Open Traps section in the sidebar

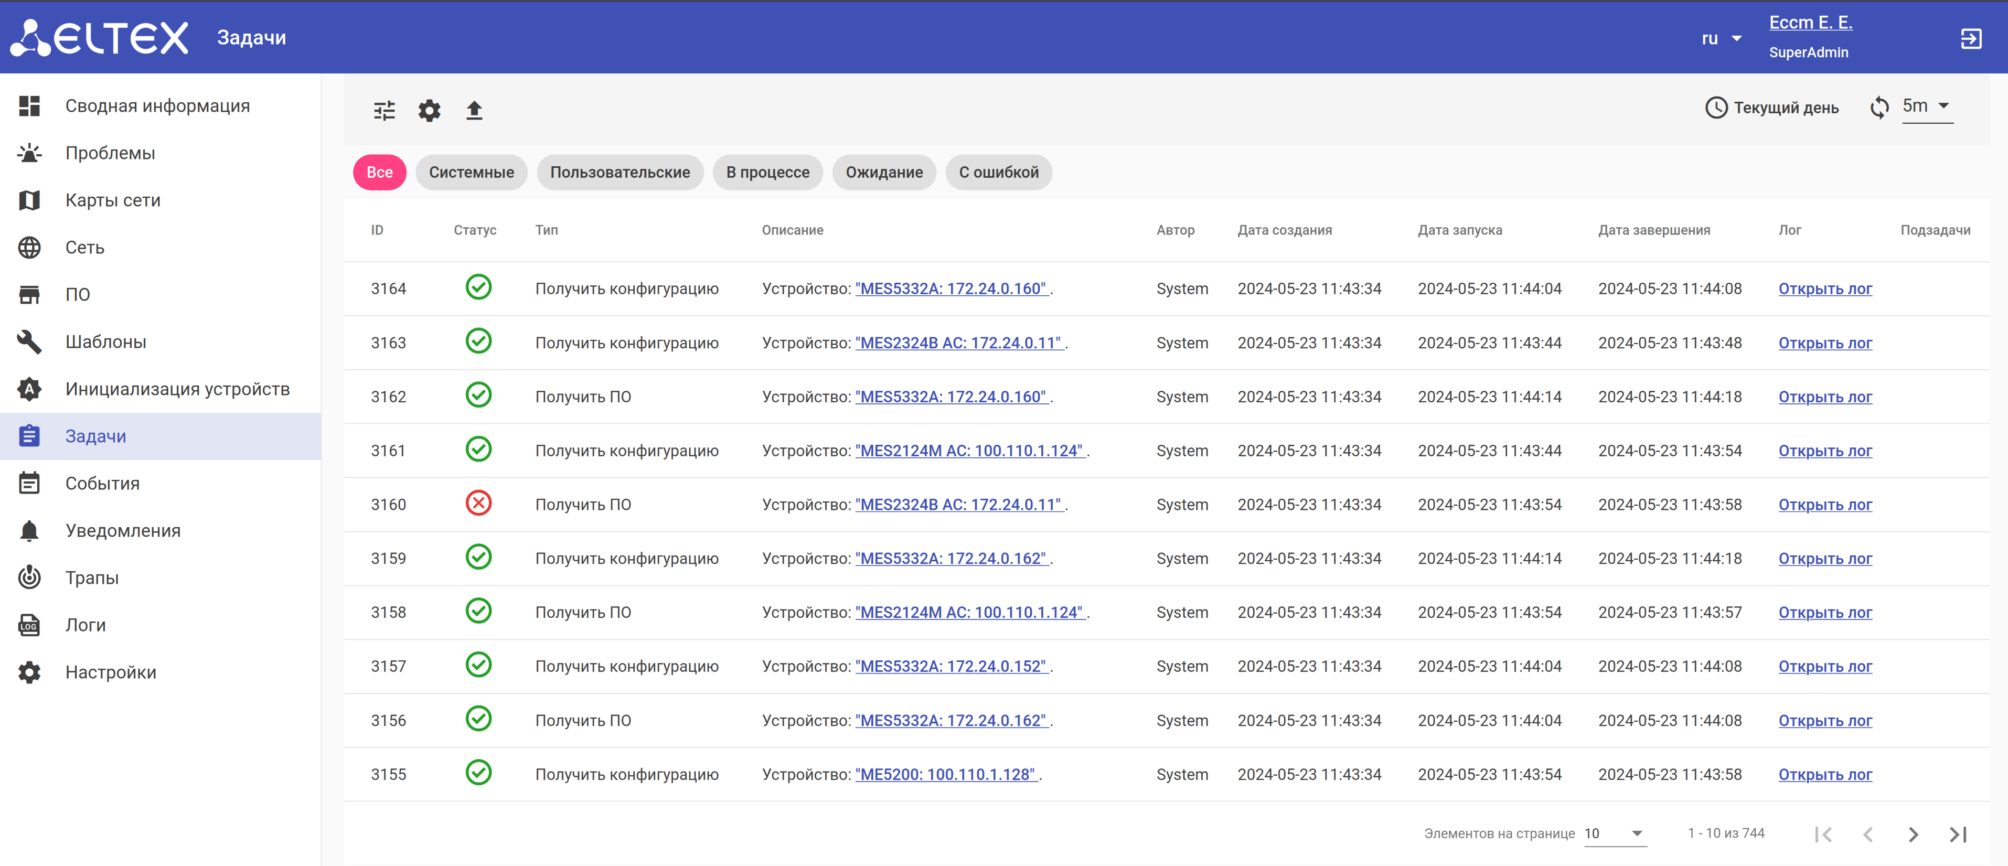coord(92,578)
